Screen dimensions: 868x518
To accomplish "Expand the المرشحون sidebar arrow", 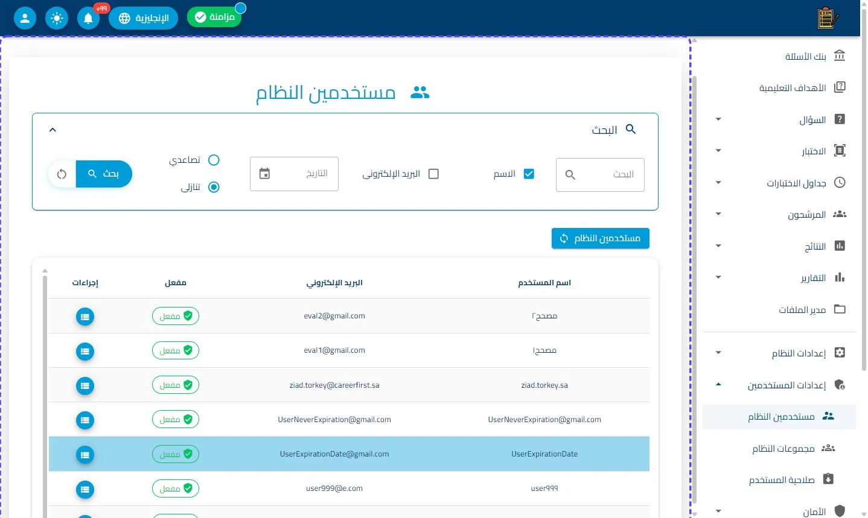I will click(x=718, y=214).
